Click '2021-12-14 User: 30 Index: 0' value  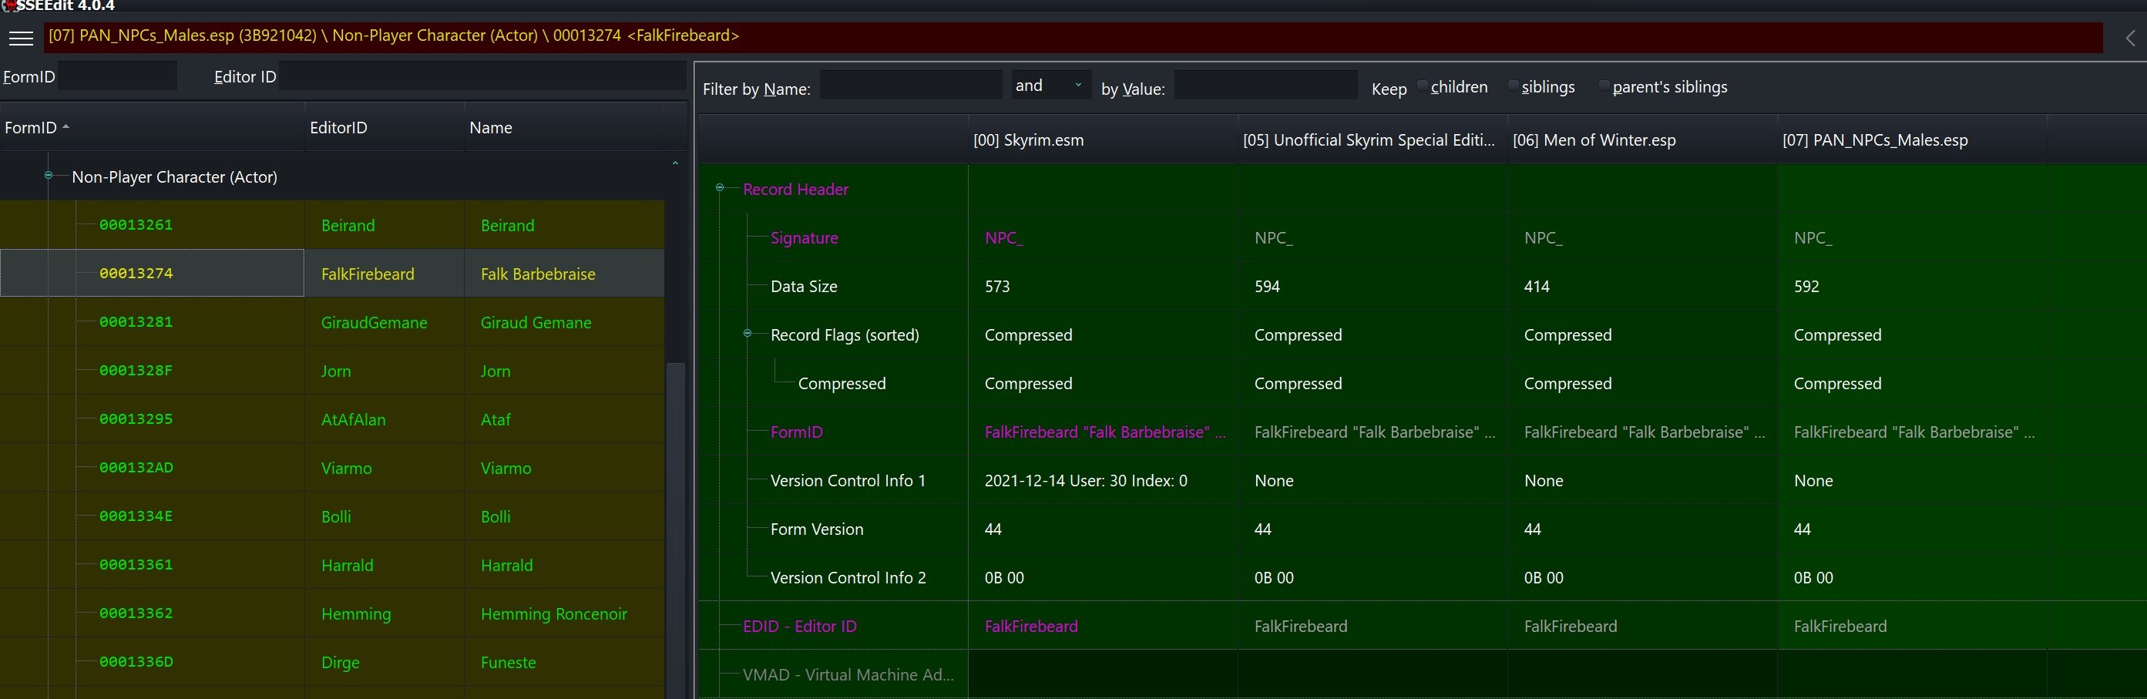point(1086,481)
